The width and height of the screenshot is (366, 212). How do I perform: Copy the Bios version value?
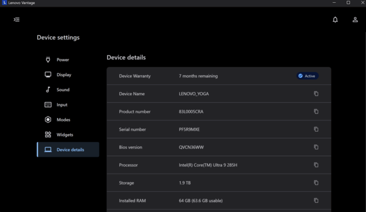pyautogui.click(x=316, y=147)
